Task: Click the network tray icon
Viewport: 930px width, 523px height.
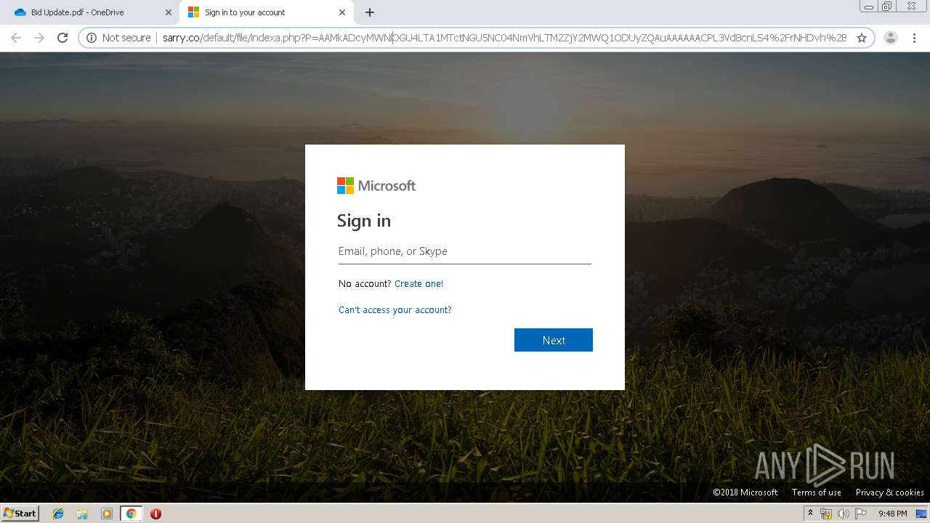Action: coord(826,514)
